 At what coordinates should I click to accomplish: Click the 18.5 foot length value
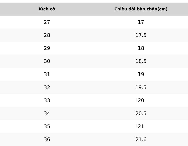click(141, 61)
